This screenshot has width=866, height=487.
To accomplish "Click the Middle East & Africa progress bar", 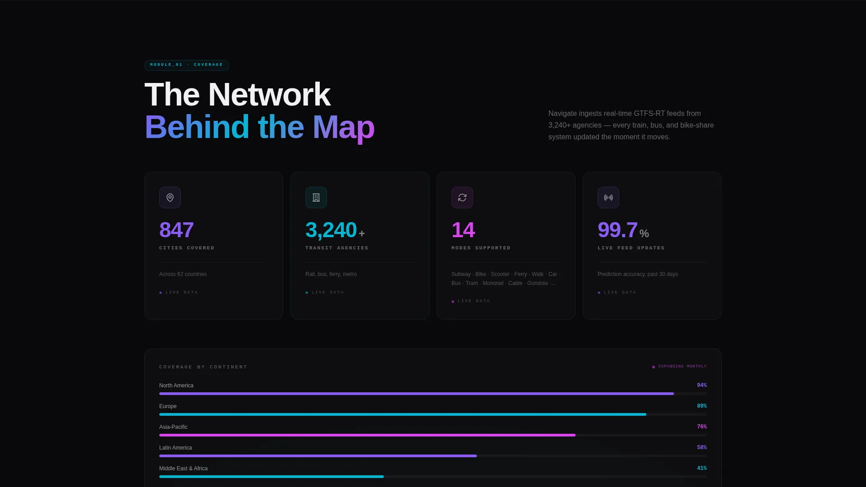I will pyautogui.click(x=433, y=477).
